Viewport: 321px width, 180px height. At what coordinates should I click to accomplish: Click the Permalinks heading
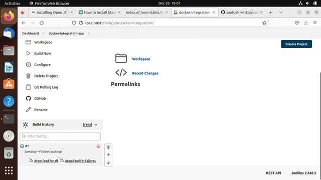pos(125,84)
